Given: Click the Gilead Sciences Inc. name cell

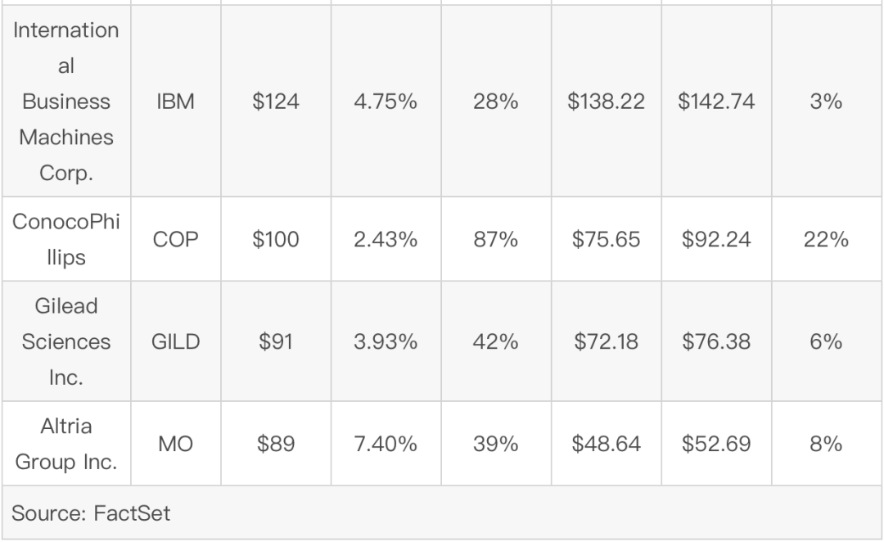Looking at the screenshot, I should pyautogui.click(x=66, y=341).
